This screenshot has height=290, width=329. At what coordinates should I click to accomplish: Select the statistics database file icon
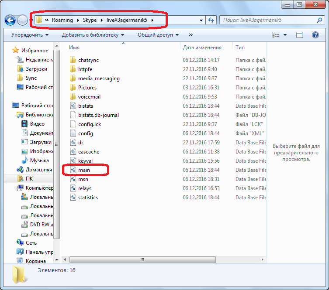[x=73, y=198]
